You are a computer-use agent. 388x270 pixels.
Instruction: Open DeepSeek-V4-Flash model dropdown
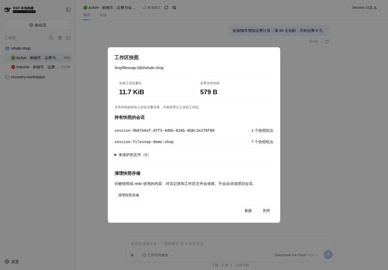click(x=297, y=255)
